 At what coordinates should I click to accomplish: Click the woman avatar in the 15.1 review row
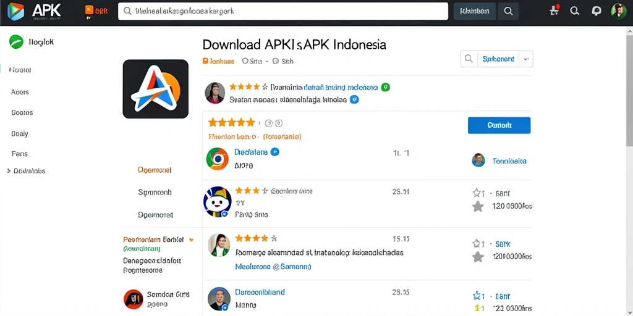pos(218,245)
